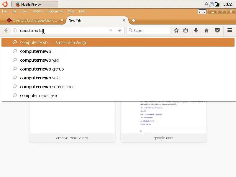Save to Pocket icon
Image resolution: width=236 pixels, height=177 pixels.
pyautogui.click(x=217, y=31)
